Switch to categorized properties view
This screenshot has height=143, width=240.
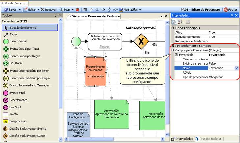pyautogui.click(x=174, y=22)
